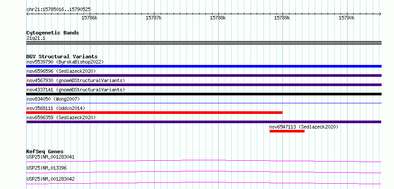Click the magenta USP25|NM_013396 intron line
This screenshot has height=189, width=394.
click(x=204, y=172)
